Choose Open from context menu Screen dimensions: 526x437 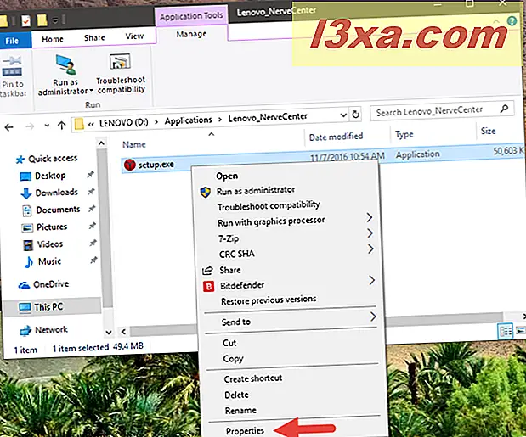point(227,176)
